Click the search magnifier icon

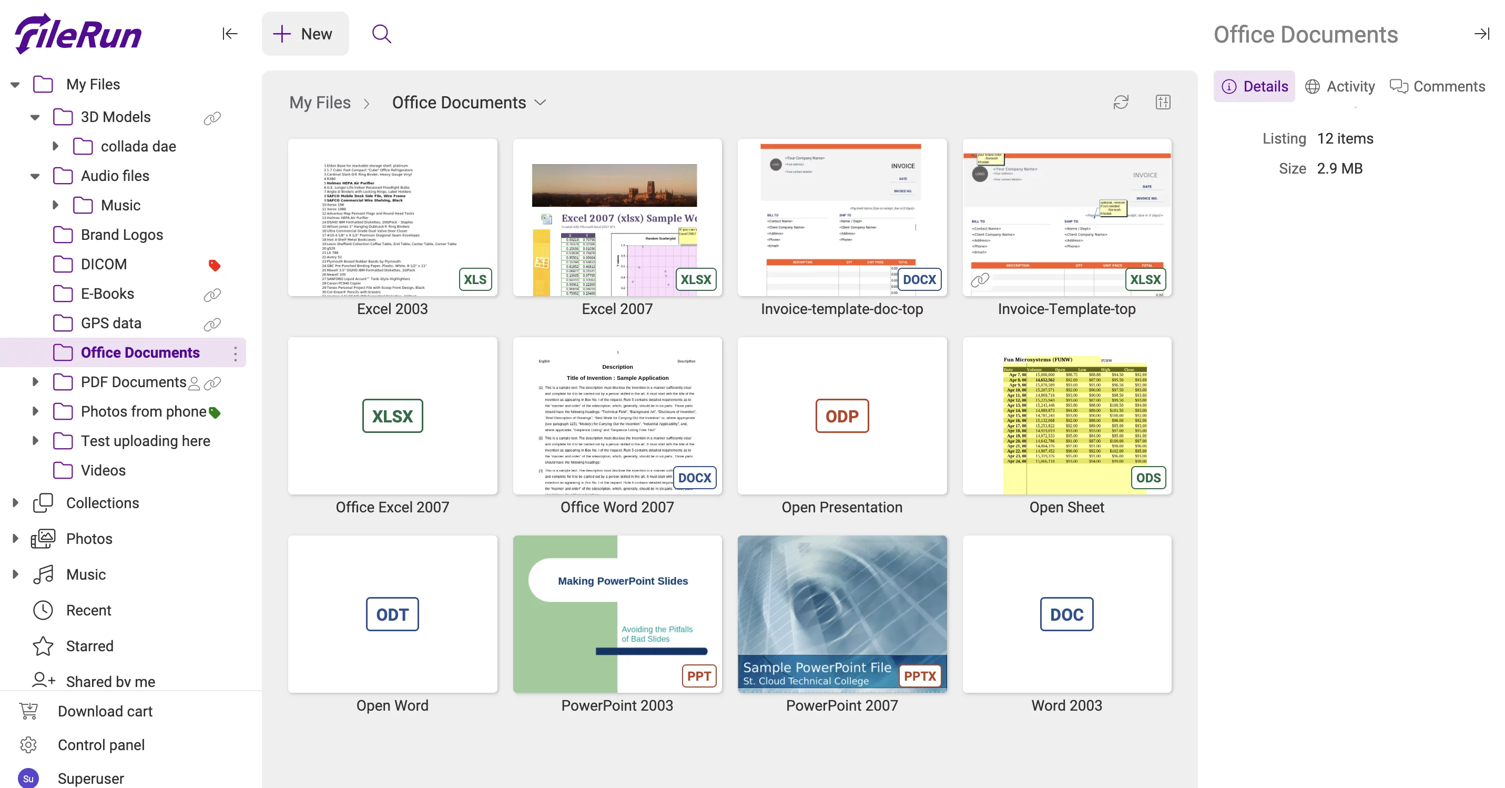(381, 34)
